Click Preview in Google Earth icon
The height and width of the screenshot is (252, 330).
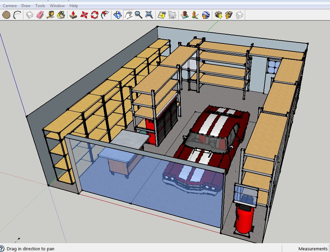(206, 15)
